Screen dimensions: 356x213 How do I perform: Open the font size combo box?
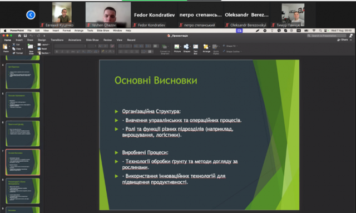(x=92, y=46)
